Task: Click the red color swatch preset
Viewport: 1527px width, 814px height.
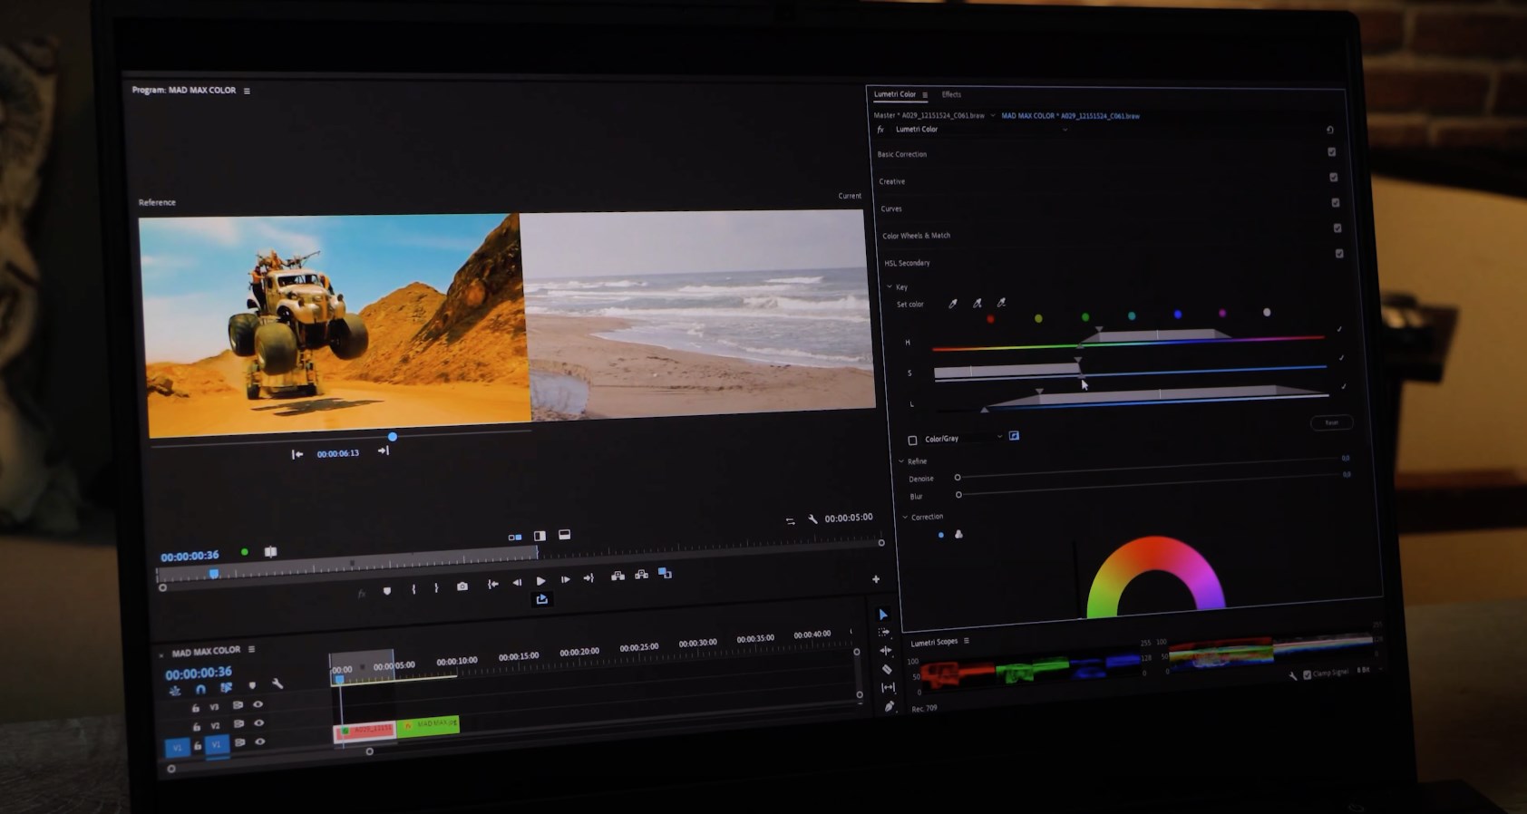Action: [x=990, y=319]
